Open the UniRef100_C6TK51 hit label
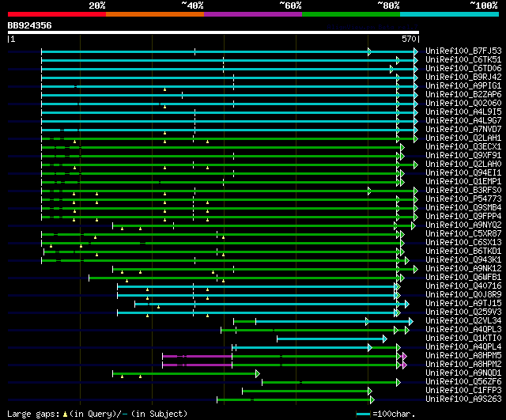 pyautogui.click(x=463, y=60)
